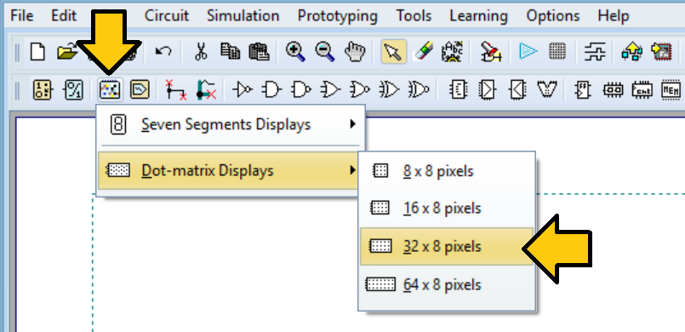Open the Help menu
Image resolution: width=685 pixels, height=332 pixels.
[x=614, y=15]
